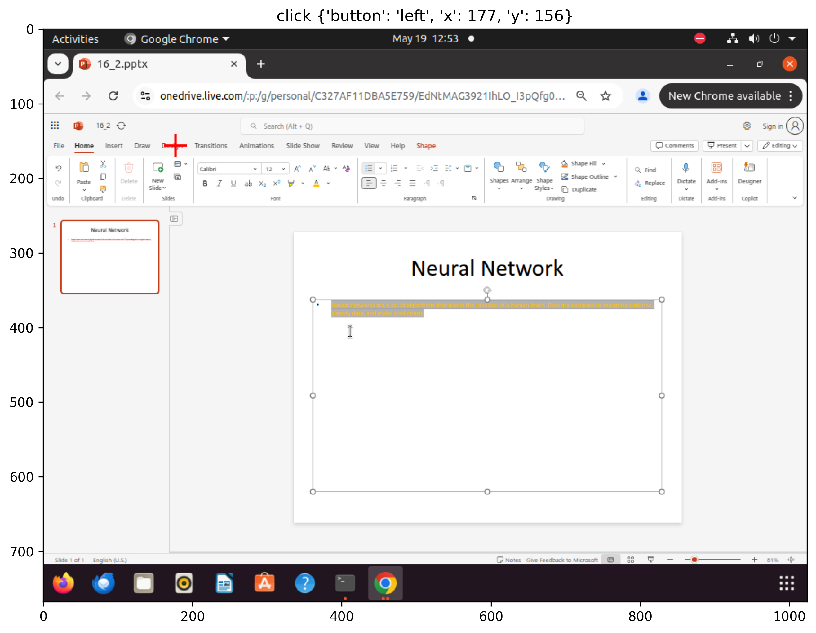
Task: Click the zoom slider handle
Action: [694, 560]
